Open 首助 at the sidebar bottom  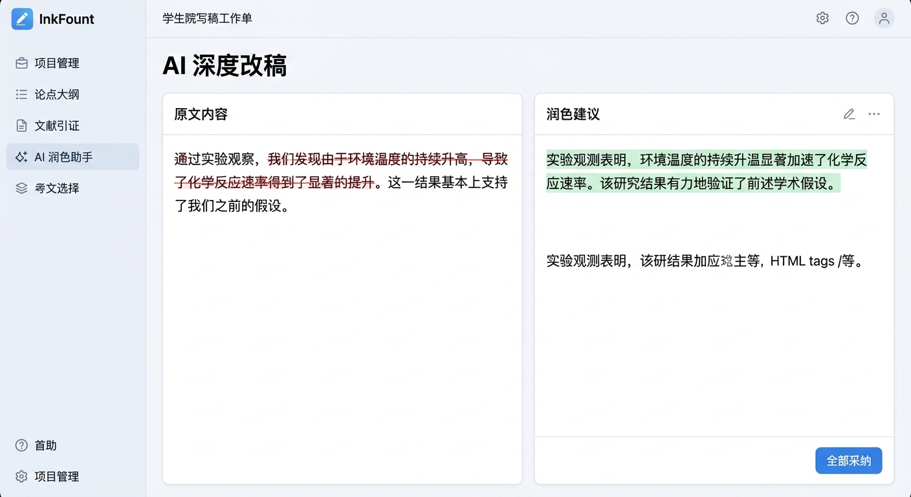point(45,445)
